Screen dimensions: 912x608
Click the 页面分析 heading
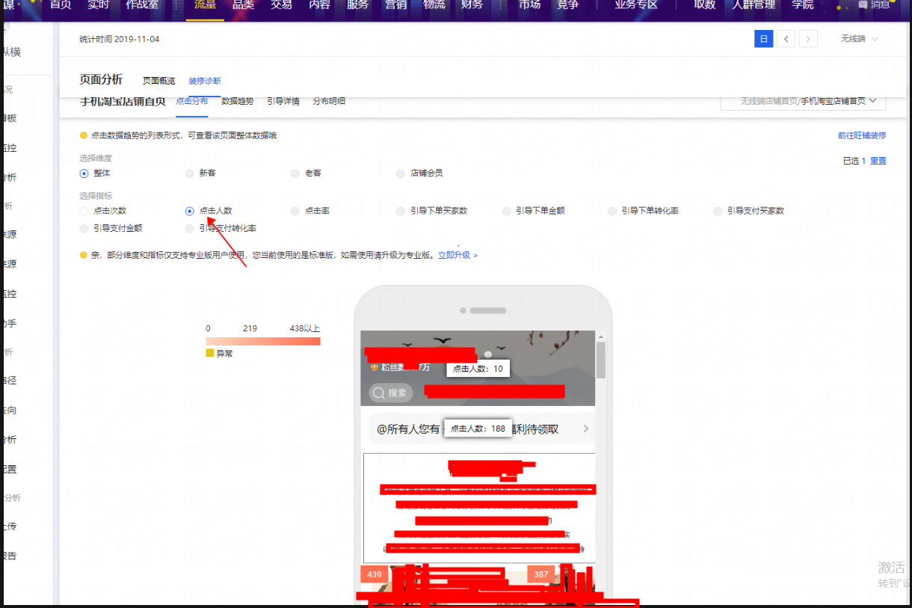point(101,80)
